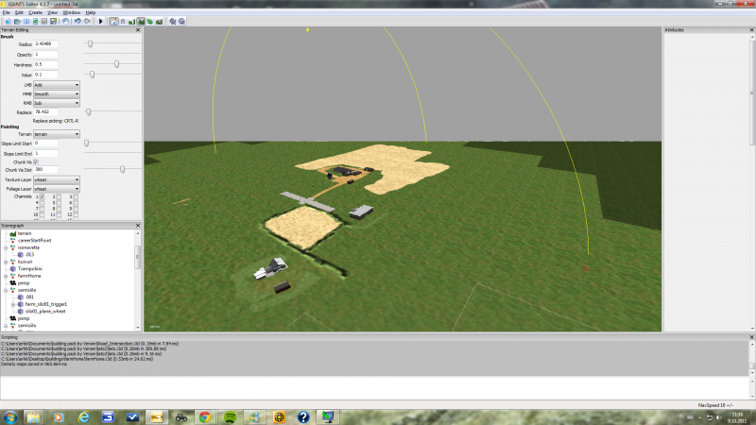Click the first gear icon in the toolbar
This screenshot has width=756, height=425.
pyautogui.click(x=173, y=21)
